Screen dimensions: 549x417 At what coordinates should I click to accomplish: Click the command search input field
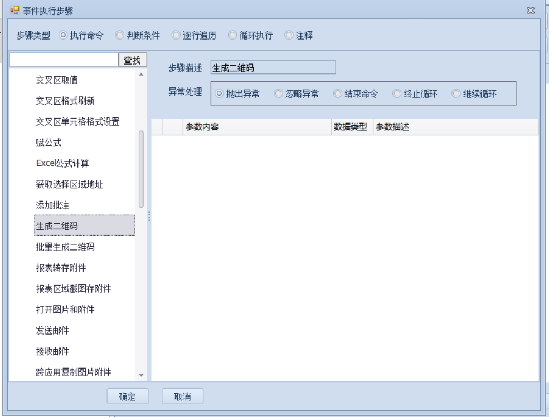click(64, 60)
